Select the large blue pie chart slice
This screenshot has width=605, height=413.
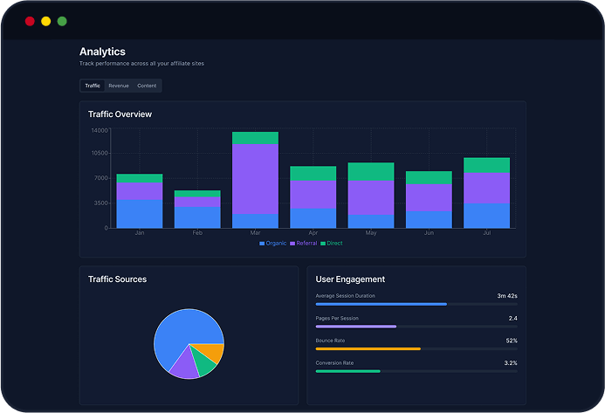click(x=179, y=332)
